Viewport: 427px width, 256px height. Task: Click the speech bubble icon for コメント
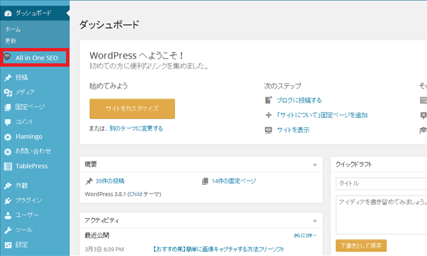coord(8,122)
